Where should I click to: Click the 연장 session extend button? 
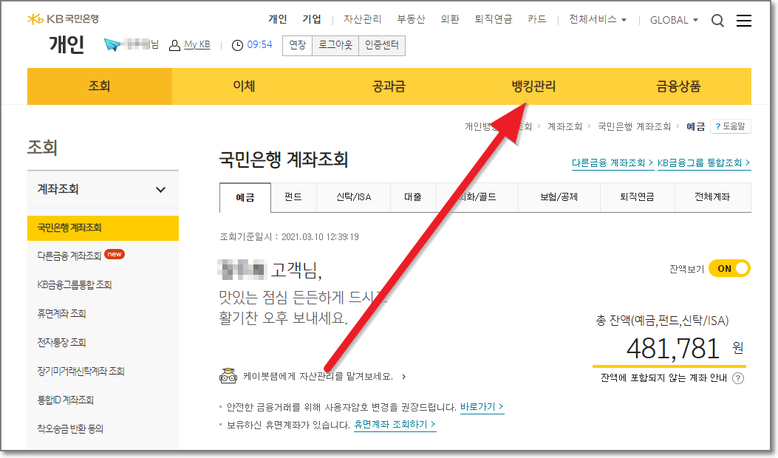pyautogui.click(x=297, y=45)
